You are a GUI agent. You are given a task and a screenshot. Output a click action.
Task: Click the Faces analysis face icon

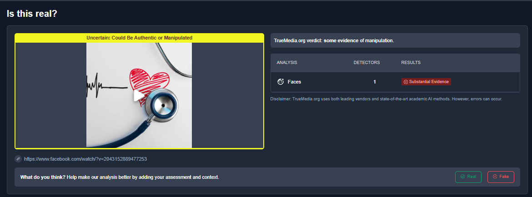tap(281, 82)
